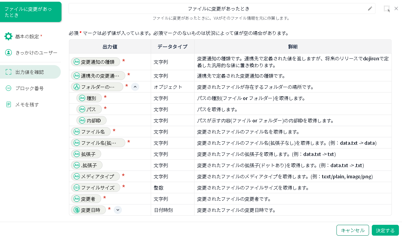
Task: Click the 123 icon next to ブロック番号
Action: (x=8, y=88)
